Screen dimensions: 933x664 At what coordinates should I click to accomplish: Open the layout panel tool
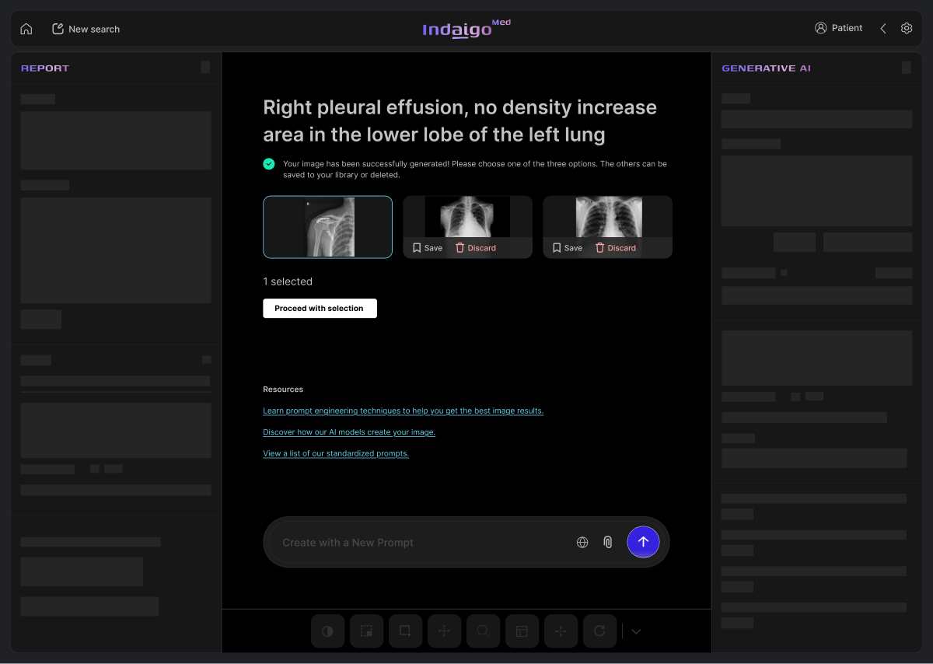tap(522, 631)
